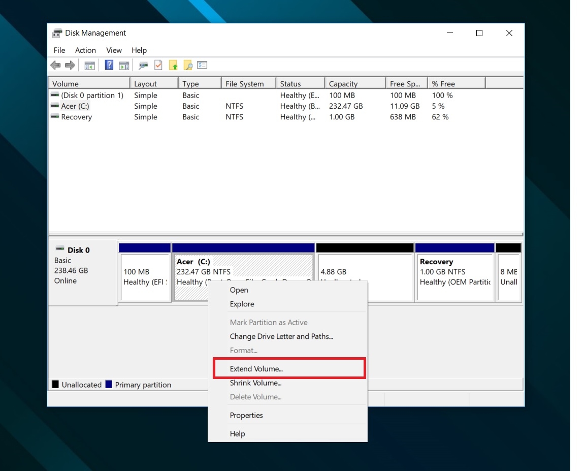Image resolution: width=585 pixels, height=471 pixels.
Task: Click the Forward navigation arrow
Action: pos(70,65)
